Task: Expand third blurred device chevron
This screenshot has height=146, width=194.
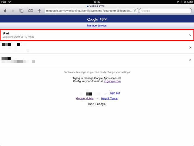Action: (190, 60)
